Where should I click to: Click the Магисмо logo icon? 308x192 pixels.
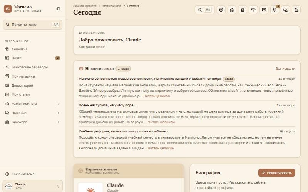[x=8, y=8]
